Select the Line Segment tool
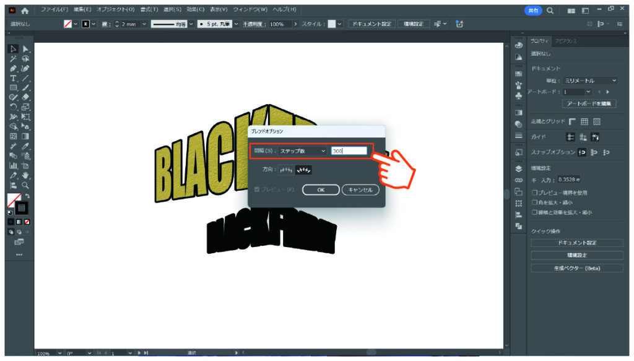Viewport: 634px width, 361px height. coord(25,78)
